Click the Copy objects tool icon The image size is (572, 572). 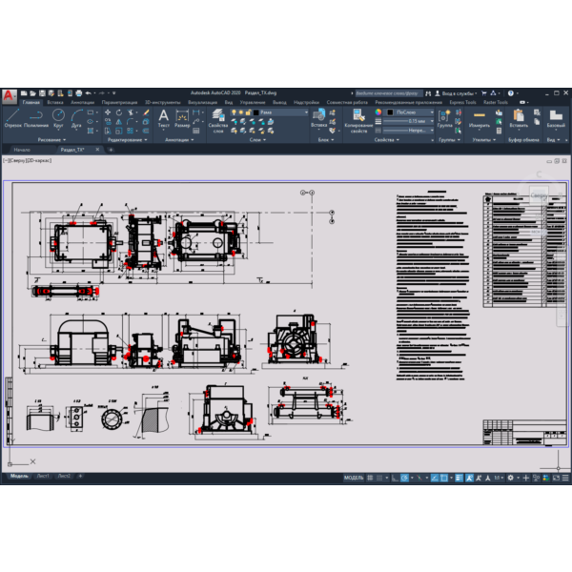[x=108, y=122]
